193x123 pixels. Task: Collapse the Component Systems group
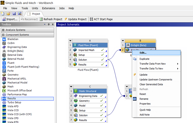click(3, 35)
